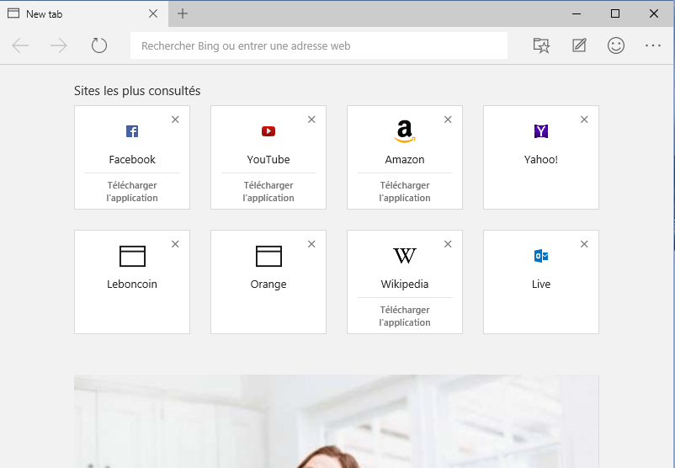Download the YouTube application link
This screenshot has height=468, width=675.
pyautogui.click(x=268, y=192)
